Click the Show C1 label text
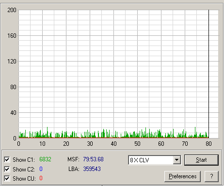224x186 pixels. tap(24, 160)
